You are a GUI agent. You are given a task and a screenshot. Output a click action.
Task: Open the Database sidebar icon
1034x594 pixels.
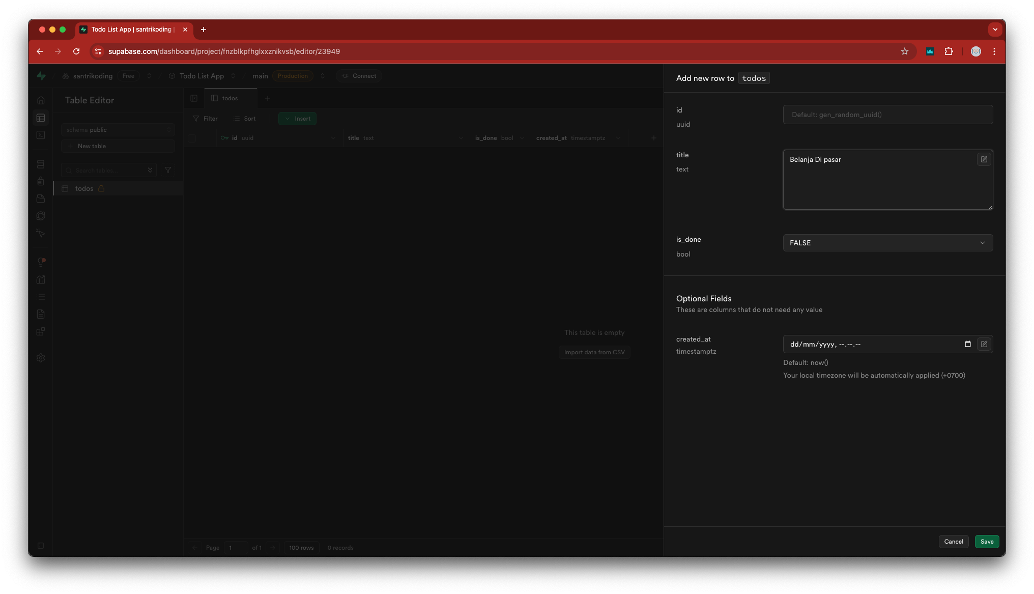pos(41,164)
